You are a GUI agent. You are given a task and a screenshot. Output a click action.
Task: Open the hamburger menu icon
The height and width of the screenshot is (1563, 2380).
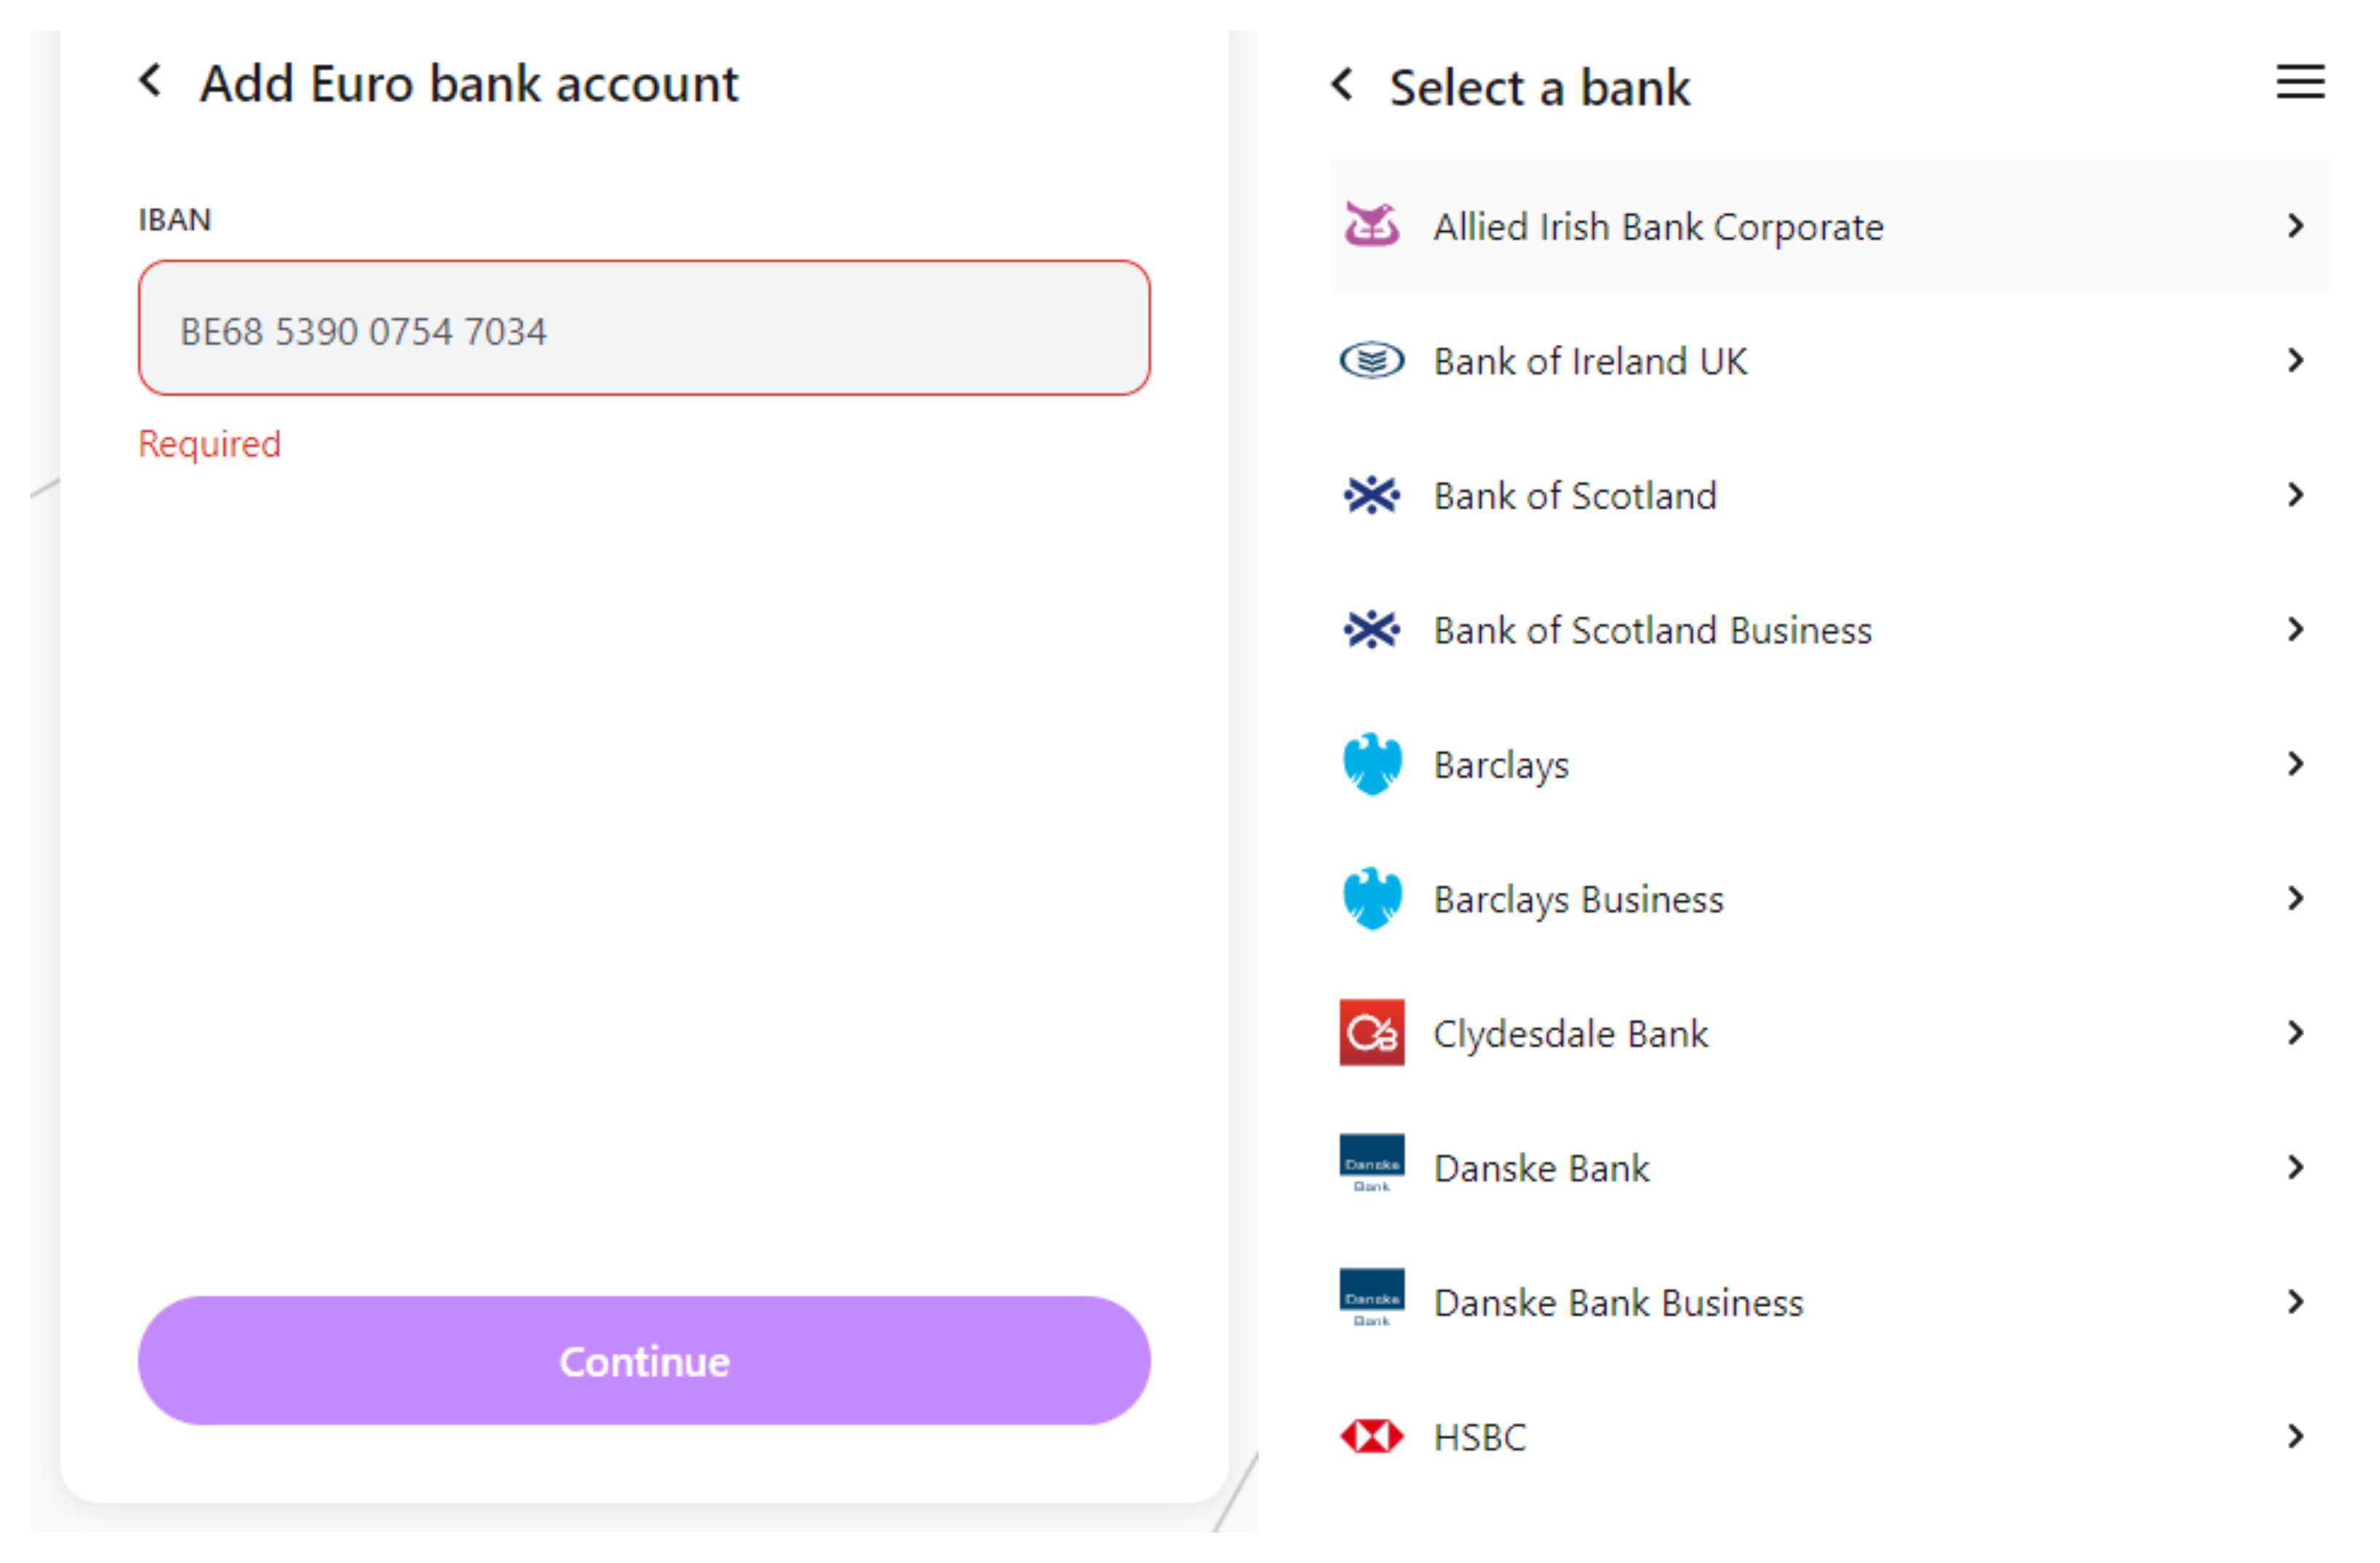coord(2300,82)
